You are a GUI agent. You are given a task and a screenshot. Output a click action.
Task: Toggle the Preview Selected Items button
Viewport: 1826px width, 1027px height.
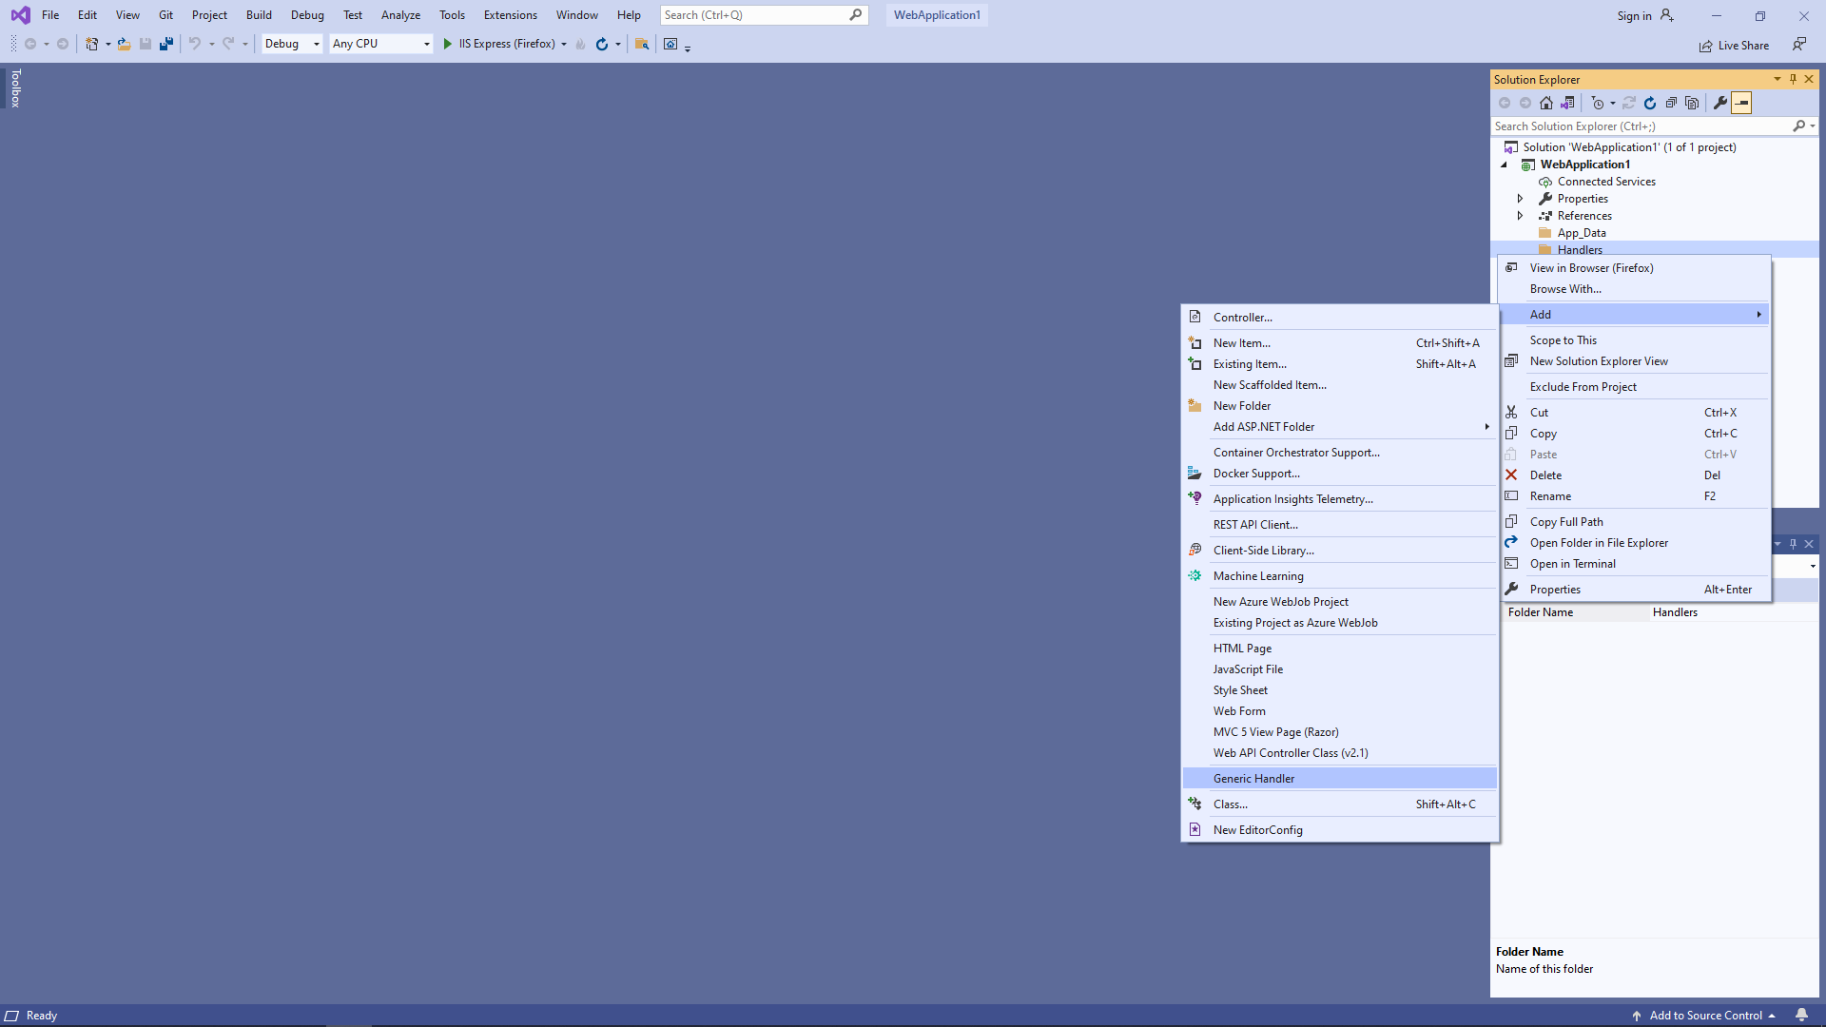(x=1741, y=103)
